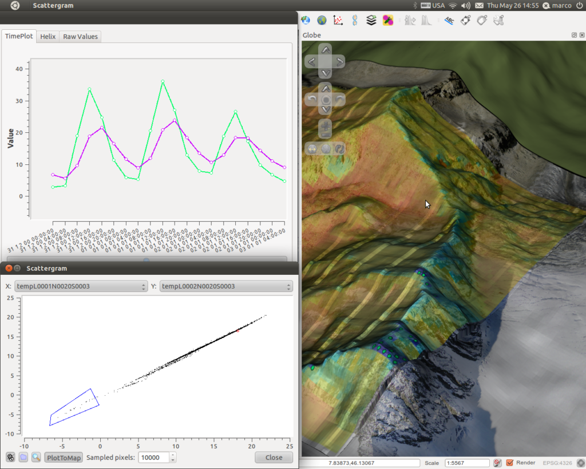Click the globe tilt up navigation arrow
The width and height of the screenshot is (586, 469).
pyautogui.click(x=326, y=88)
